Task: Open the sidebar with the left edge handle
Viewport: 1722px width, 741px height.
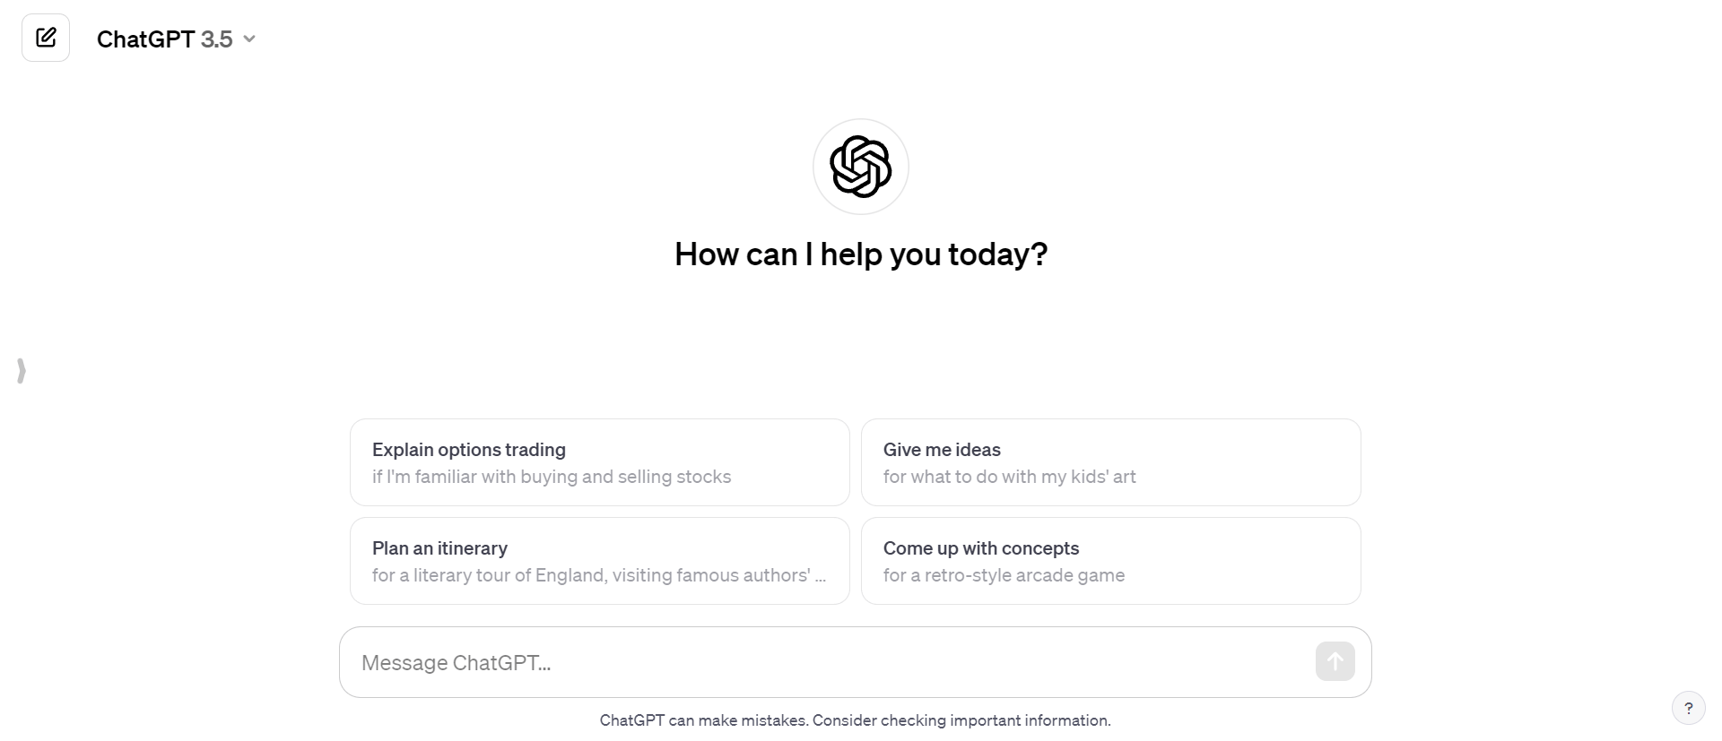Action: 22,370
